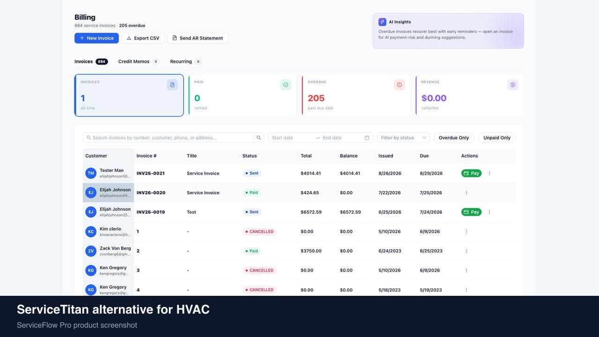Open row menu for INV26-0021
Viewport: 599px width, 337px height.
coord(489,173)
